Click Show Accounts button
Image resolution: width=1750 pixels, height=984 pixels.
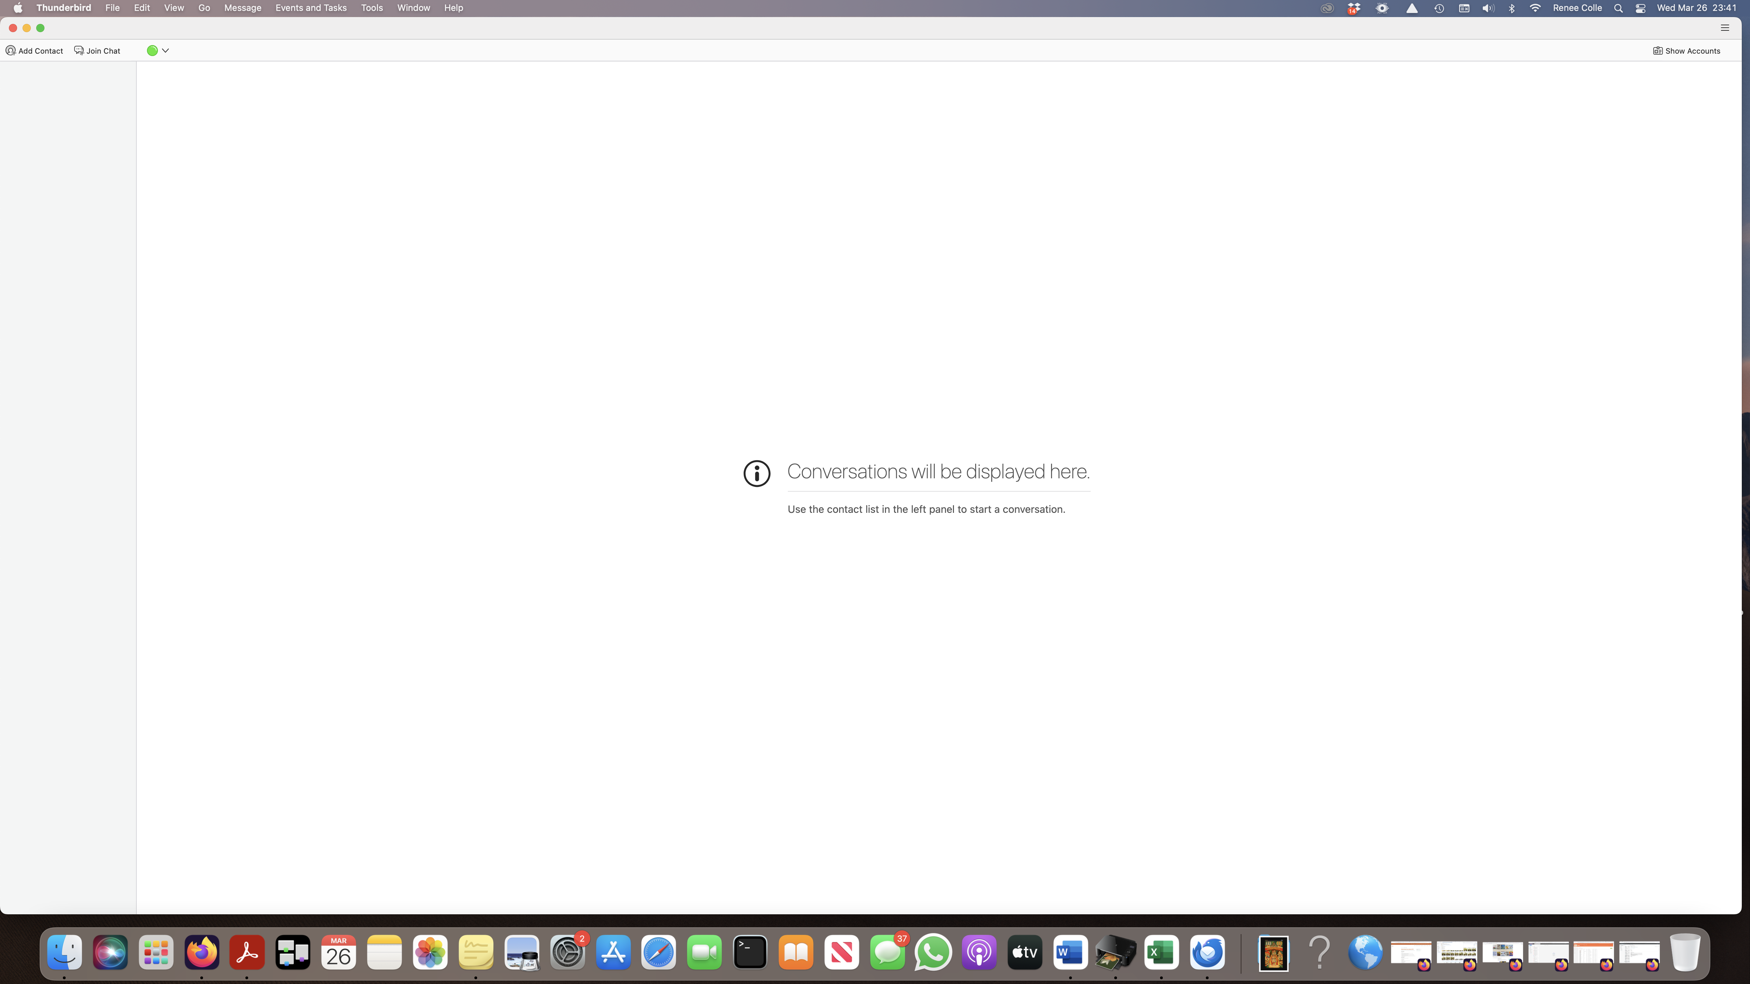(1686, 51)
